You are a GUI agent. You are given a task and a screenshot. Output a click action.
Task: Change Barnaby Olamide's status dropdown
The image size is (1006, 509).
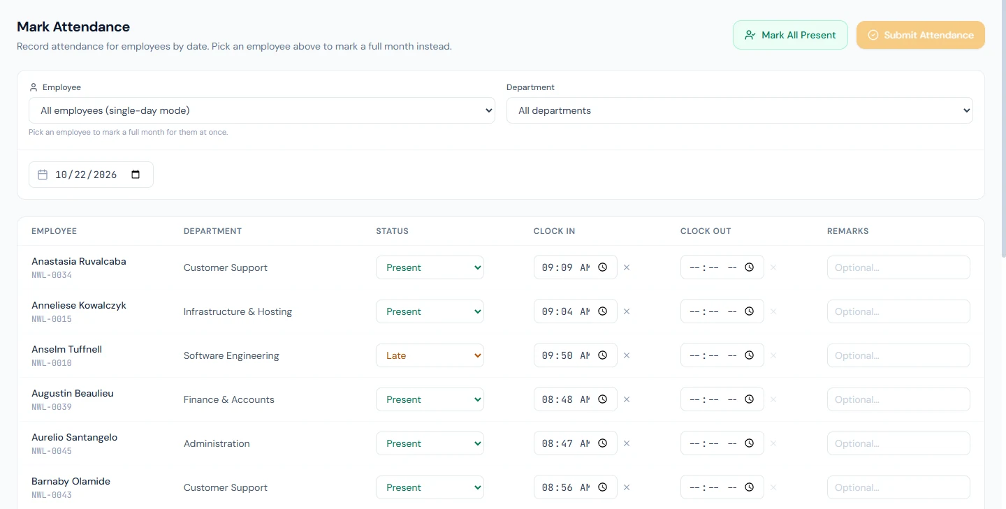(430, 487)
